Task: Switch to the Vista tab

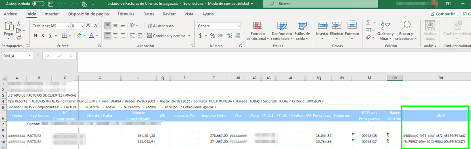Action: click(x=189, y=14)
